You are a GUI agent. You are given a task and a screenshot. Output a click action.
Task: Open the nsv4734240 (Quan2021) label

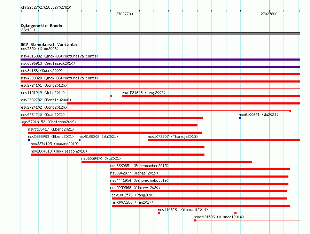(43, 115)
